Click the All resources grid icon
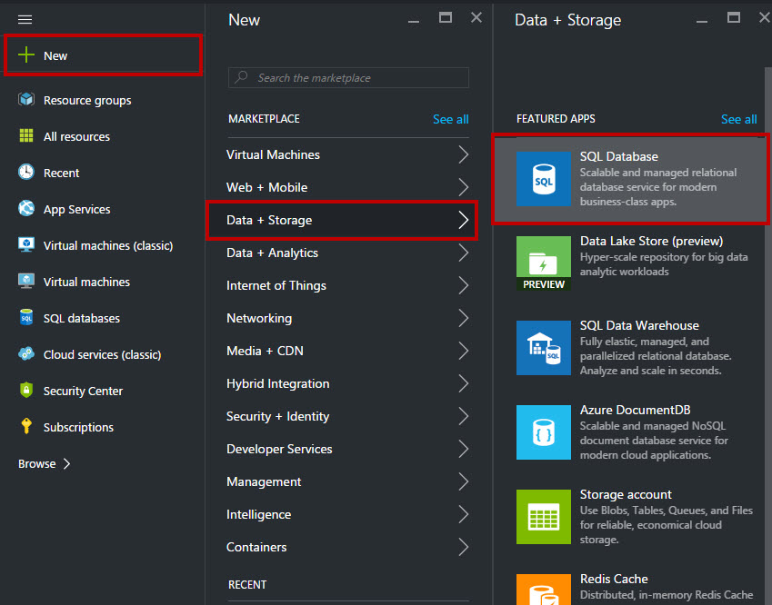 point(26,135)
